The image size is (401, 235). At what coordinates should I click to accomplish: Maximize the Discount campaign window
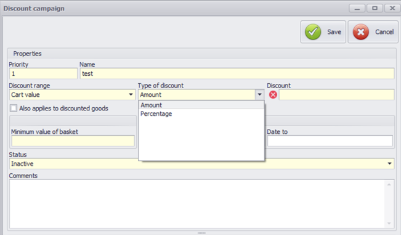click(375, 8)
